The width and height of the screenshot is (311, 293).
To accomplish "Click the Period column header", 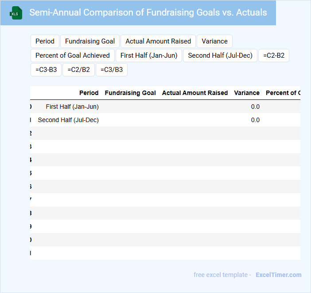I will 89,93.
